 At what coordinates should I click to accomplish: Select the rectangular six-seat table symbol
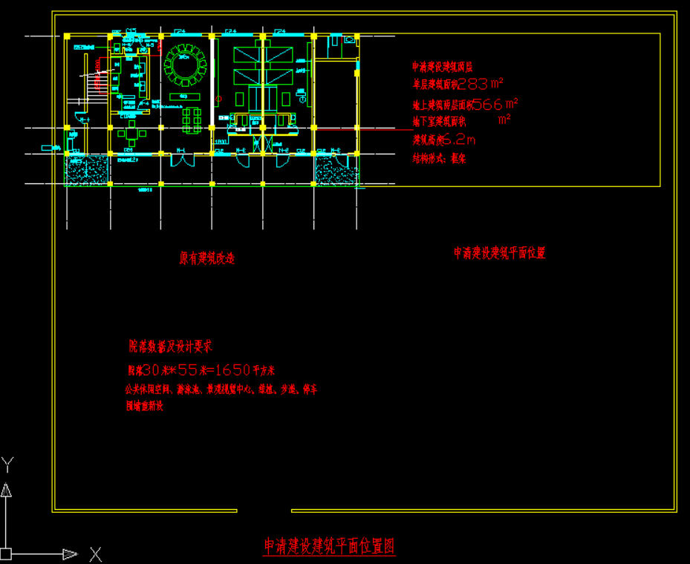[x=192, y=119]
